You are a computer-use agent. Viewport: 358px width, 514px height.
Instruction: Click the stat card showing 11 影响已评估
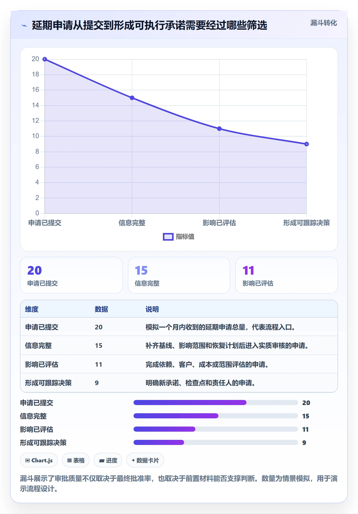tap(287, 275)
